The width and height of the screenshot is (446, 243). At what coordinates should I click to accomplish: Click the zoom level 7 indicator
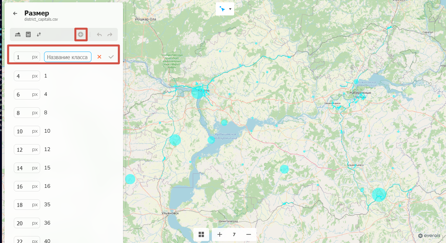[234, 234]
